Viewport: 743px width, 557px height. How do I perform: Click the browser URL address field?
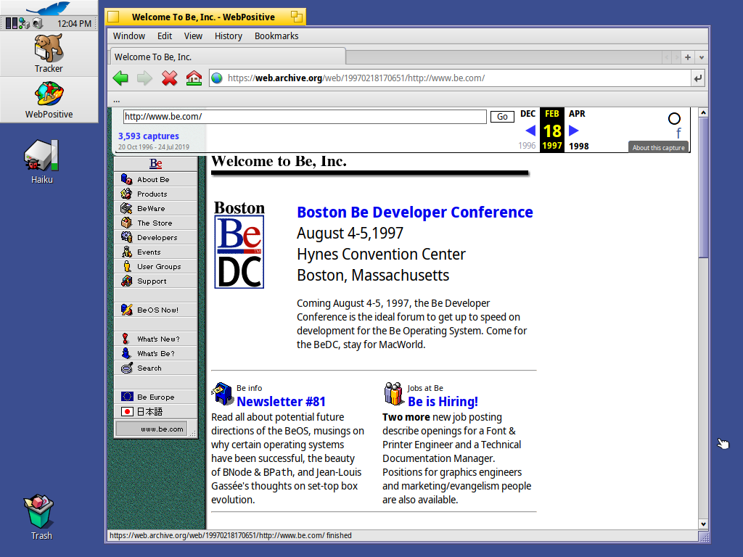(x=450, y=78)
